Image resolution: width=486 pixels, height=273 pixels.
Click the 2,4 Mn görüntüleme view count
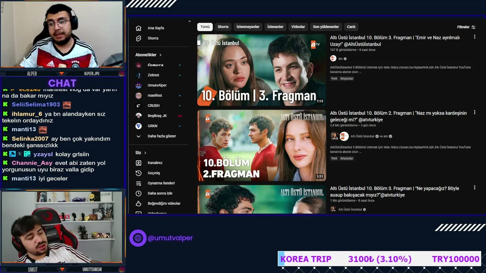[x=344, y=126]
